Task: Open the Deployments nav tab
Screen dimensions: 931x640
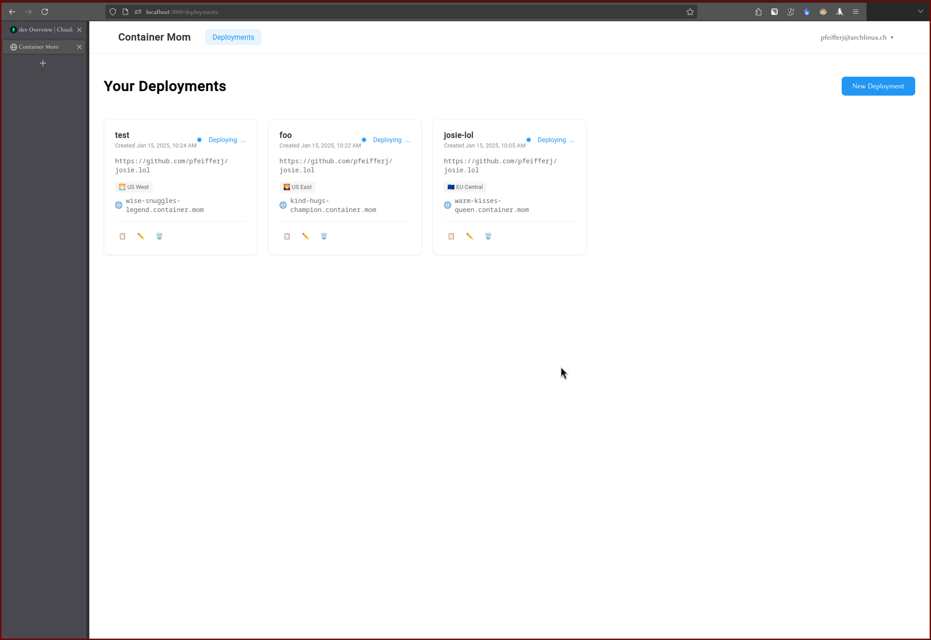Action: [x=233, y=37]
